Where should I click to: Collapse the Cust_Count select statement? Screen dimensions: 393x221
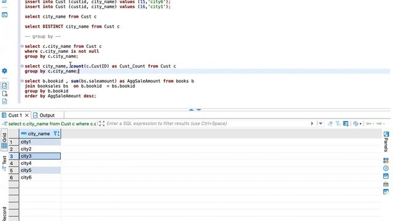tap(22, 66)
